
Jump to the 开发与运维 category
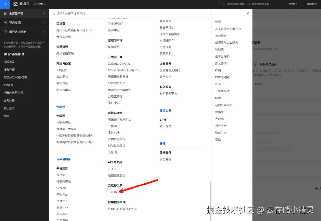pos(222,91)
